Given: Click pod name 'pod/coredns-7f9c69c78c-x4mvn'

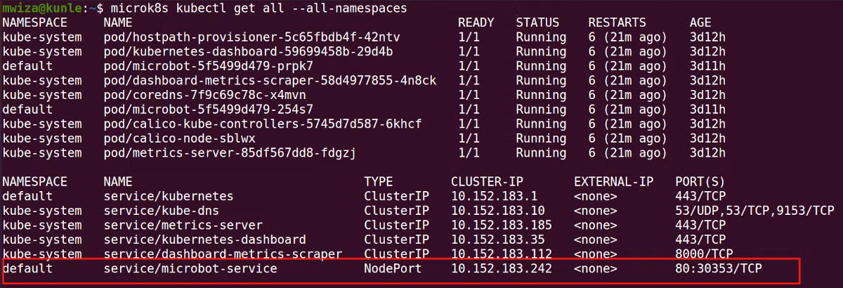Looking at the screenshot, I should pyautogui.click(x=204, y=95).
